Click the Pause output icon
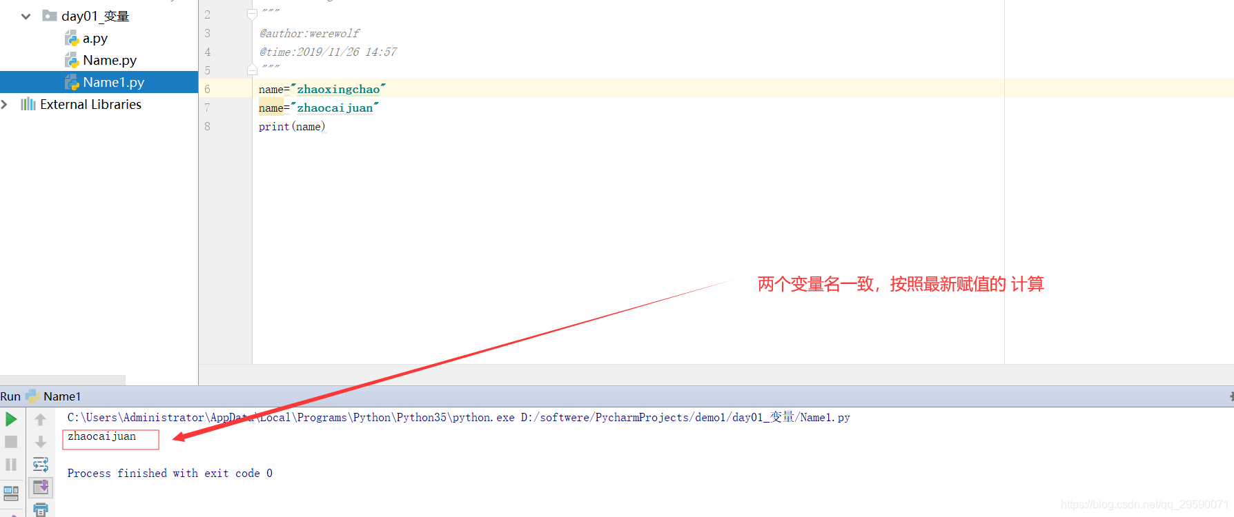Screen dimensions: 1234x517 [11, 465]
